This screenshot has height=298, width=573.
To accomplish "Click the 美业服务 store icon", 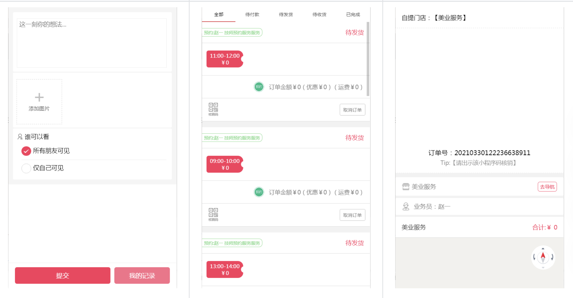I will 406,186.
